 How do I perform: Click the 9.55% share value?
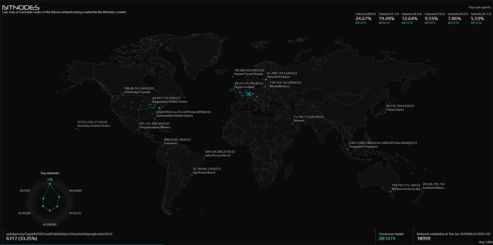[431, 19]
